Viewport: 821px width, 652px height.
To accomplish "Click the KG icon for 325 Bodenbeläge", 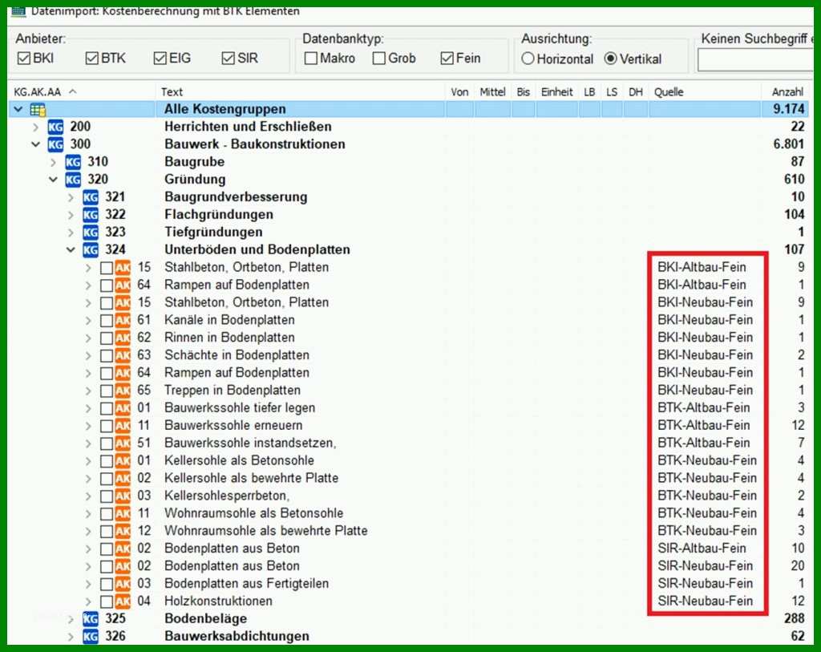I will click(x=91, y=618).
